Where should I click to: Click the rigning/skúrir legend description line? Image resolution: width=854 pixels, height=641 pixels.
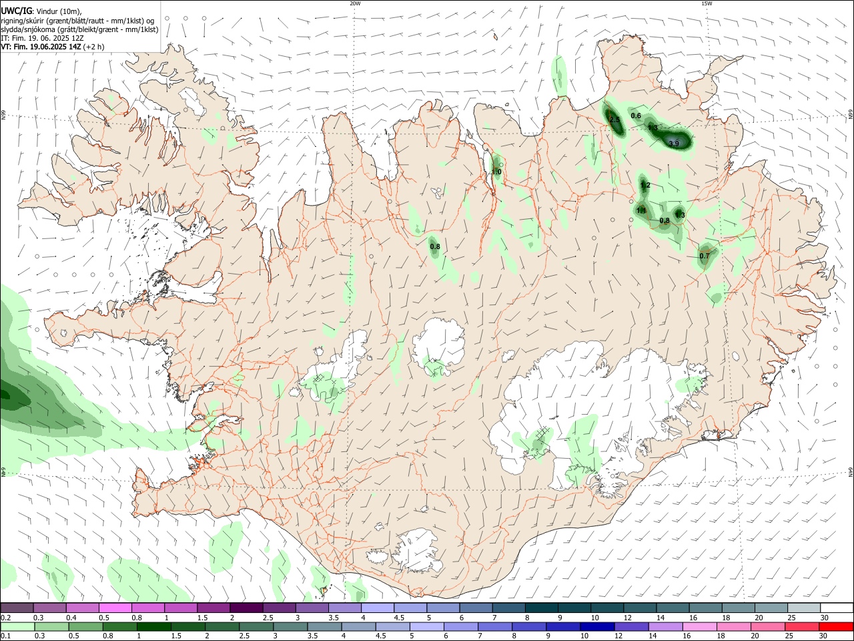(x=77, y=21)
